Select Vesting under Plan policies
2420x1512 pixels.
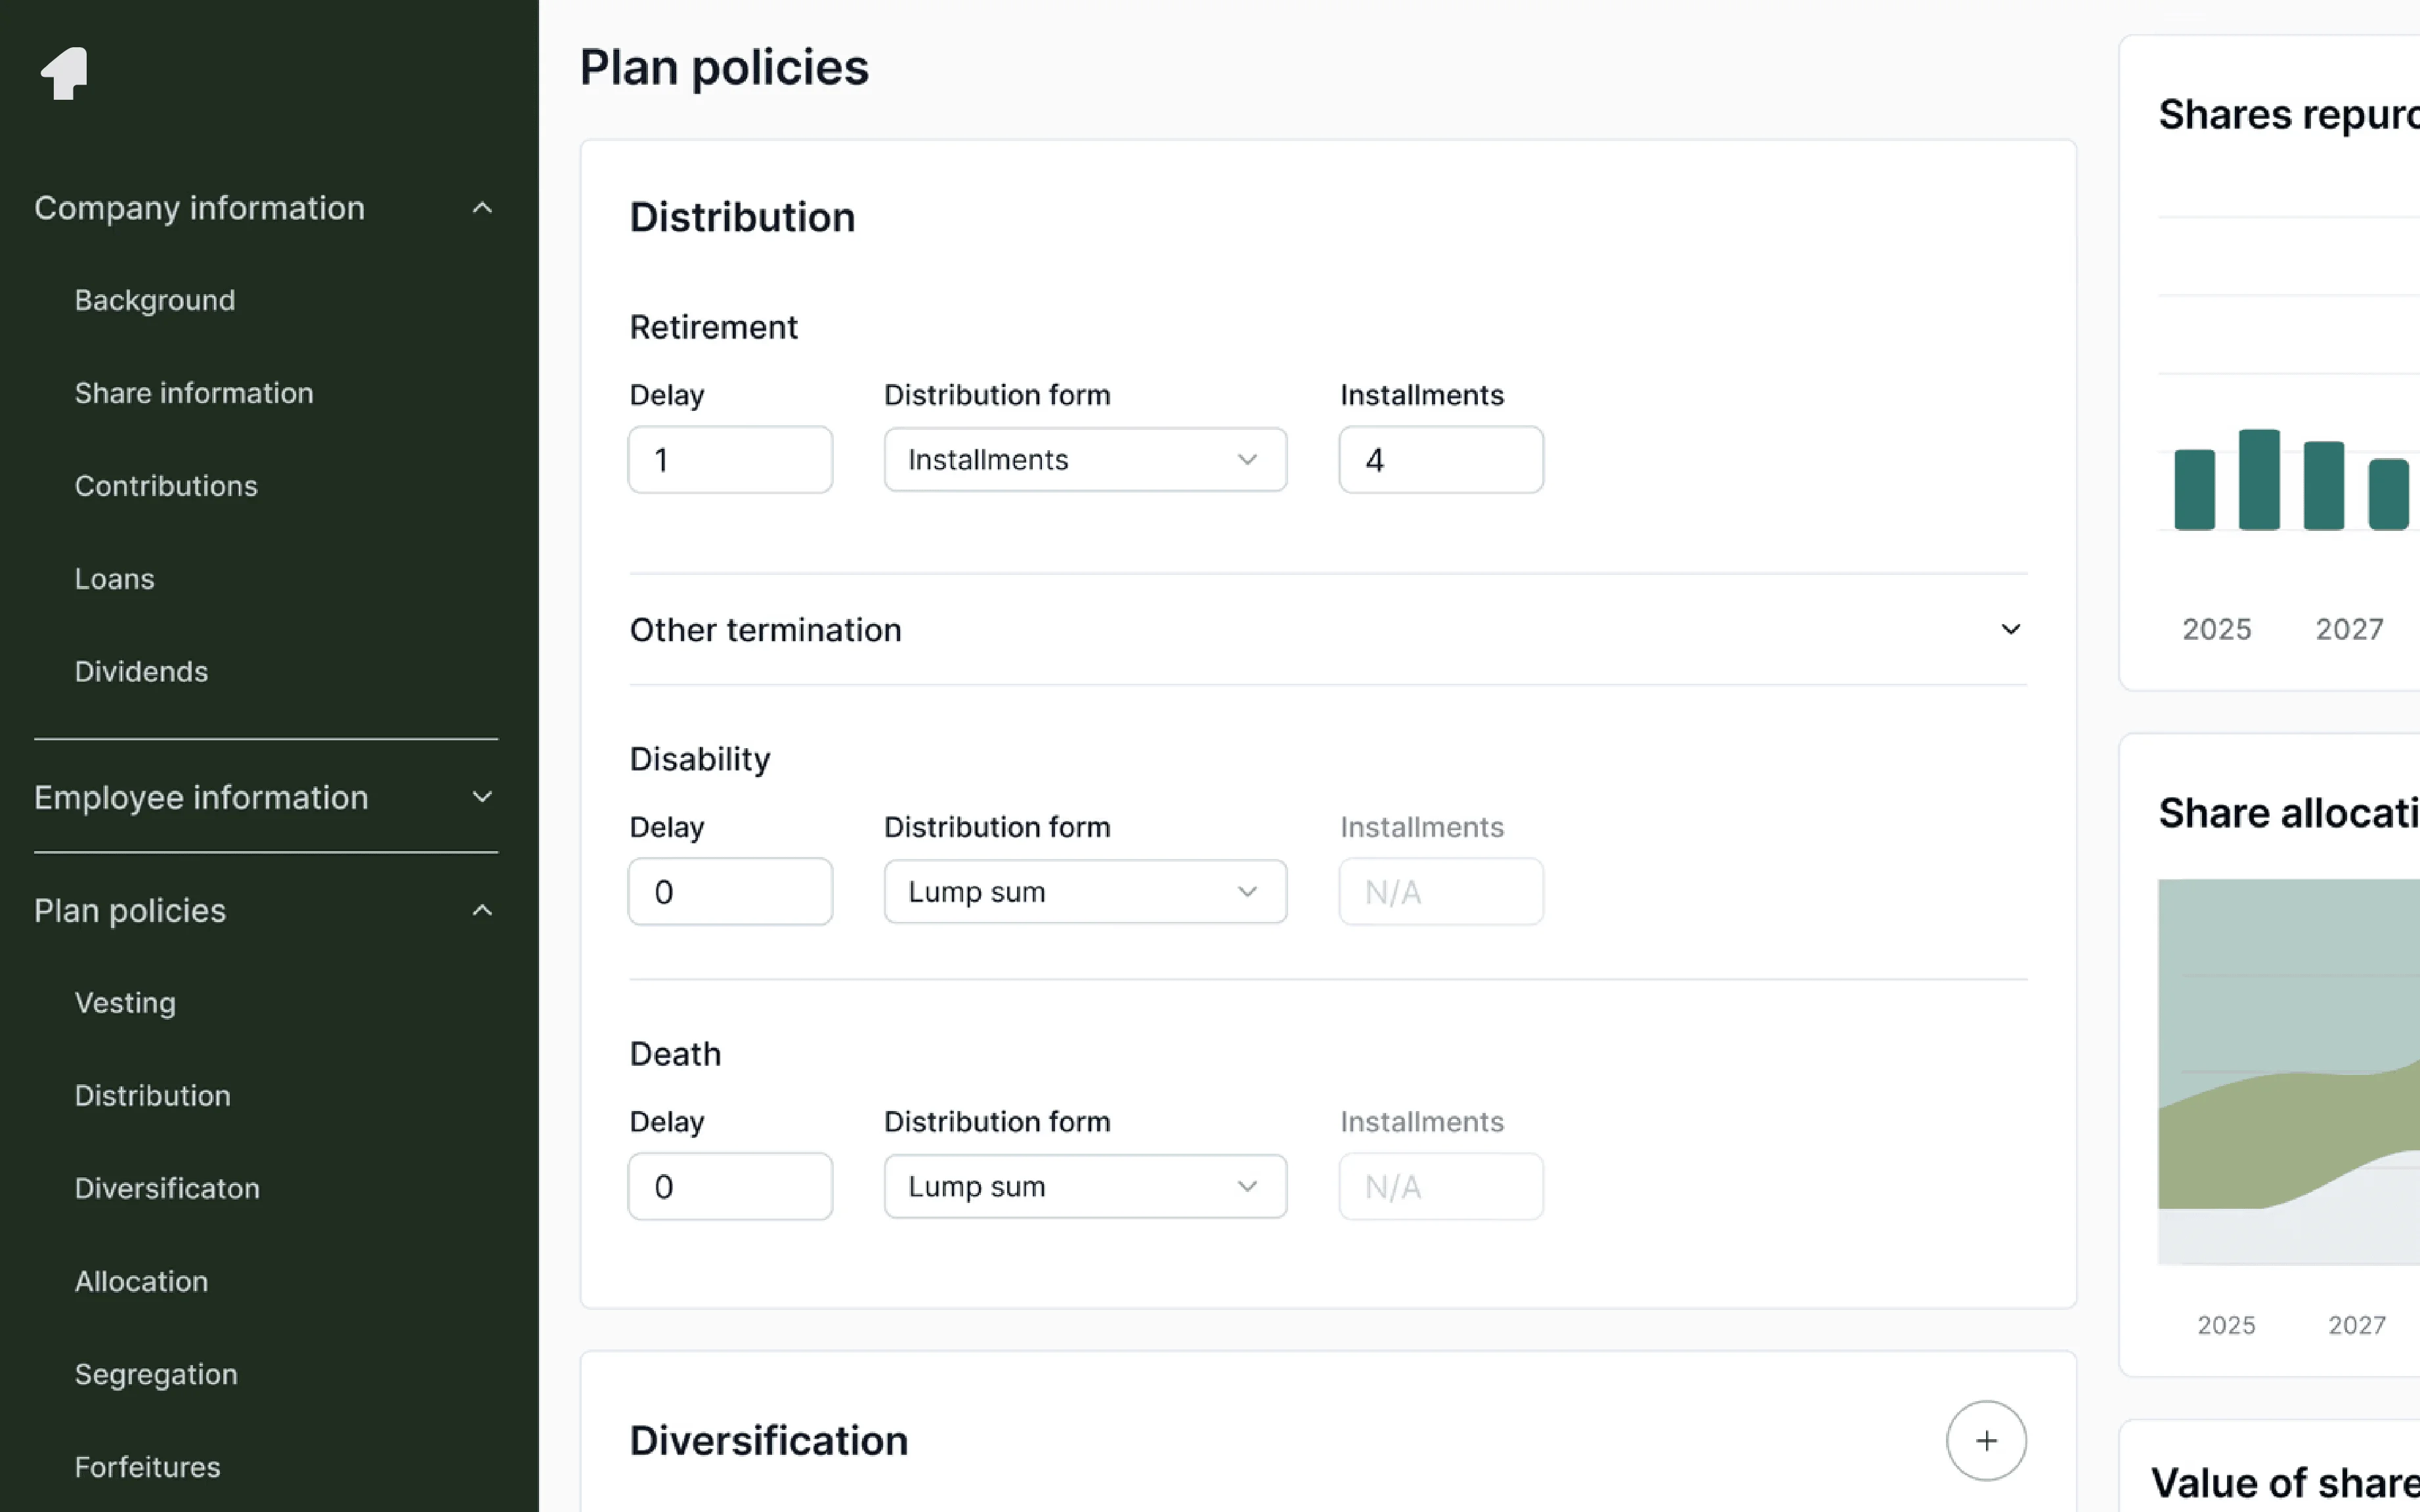coord(125,1003)
